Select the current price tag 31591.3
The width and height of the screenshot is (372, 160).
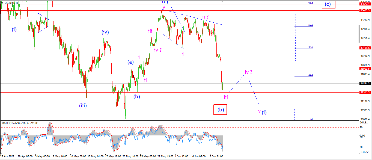tap(365, 83)
